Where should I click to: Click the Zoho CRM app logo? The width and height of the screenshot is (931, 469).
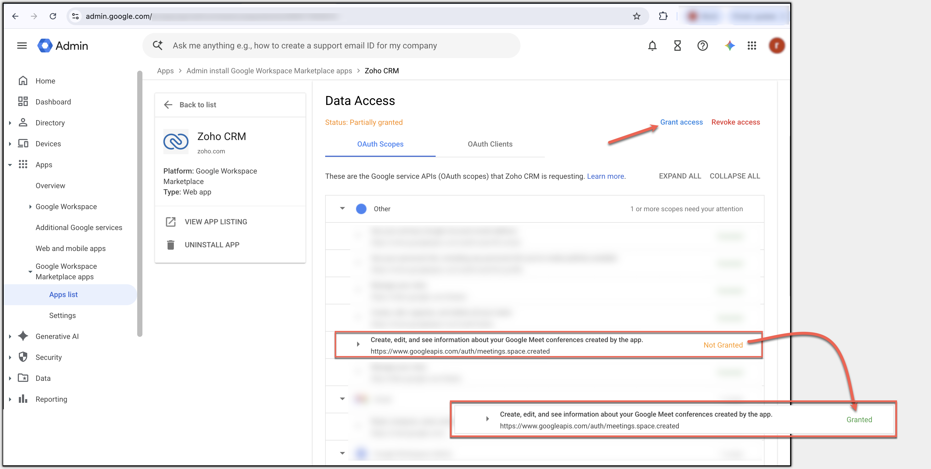click(176, 142)
